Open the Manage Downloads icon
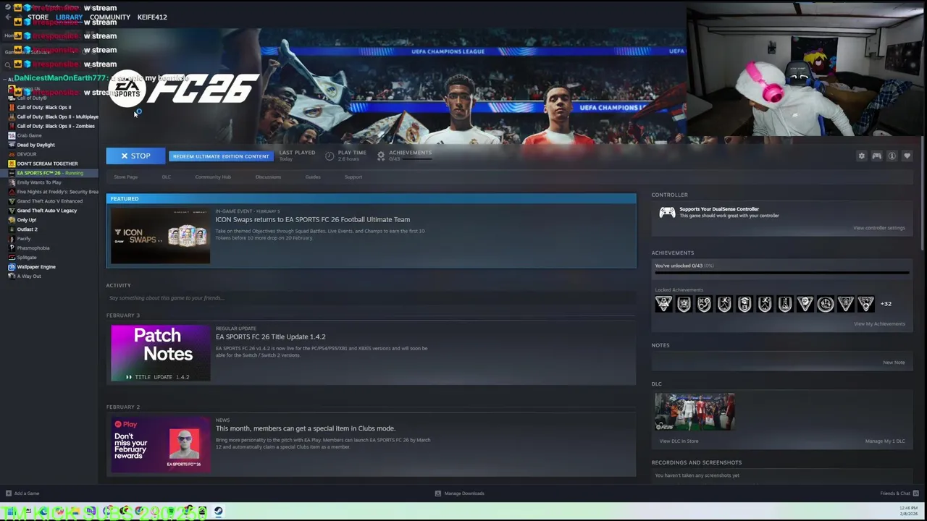927x521 pixels. [437, 494]
